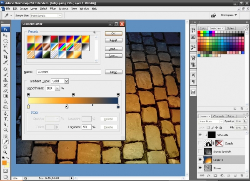250x181 pixels.
Task: Switch to the Channels tab
Action: [218, 116]
